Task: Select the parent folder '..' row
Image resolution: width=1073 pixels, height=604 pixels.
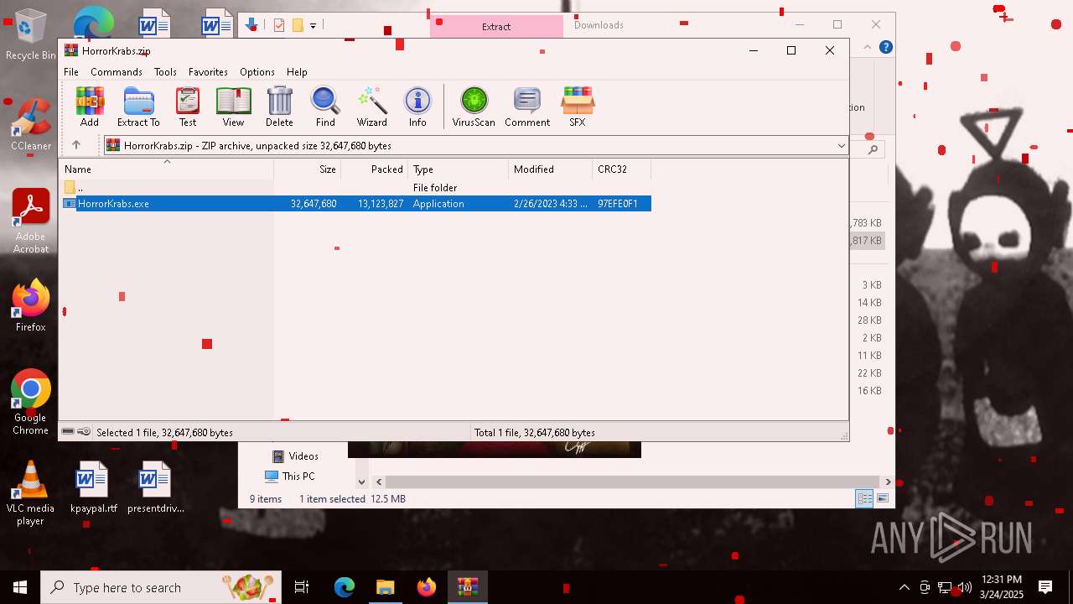Action: 356,188
